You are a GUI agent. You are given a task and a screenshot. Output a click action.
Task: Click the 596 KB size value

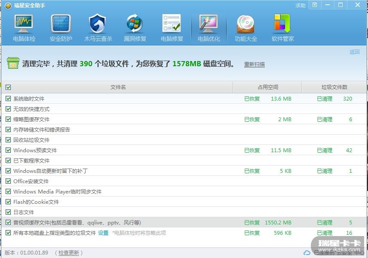tap(282, 233)
